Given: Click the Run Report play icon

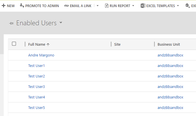Looking at the screenshot, I should point(107,6).
